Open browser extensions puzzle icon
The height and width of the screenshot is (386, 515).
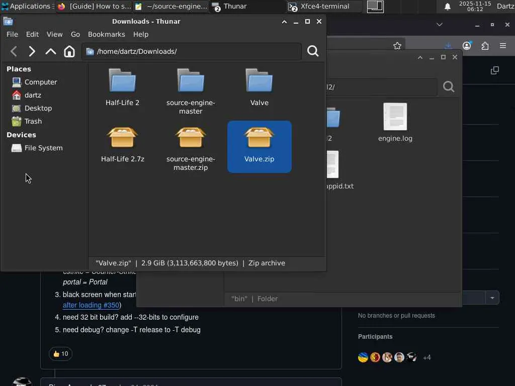click(x=485, y=46)
